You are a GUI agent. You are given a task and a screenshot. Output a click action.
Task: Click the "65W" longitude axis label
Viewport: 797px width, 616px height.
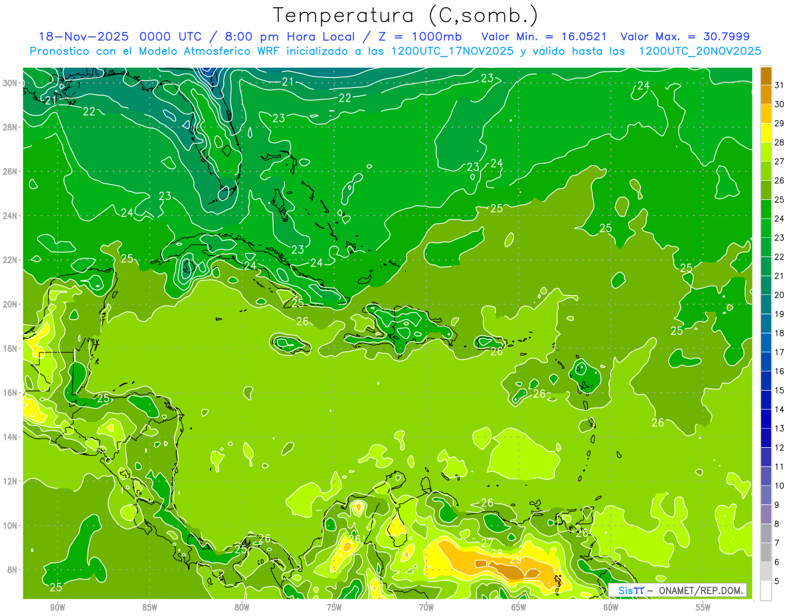tap(519, 607)
